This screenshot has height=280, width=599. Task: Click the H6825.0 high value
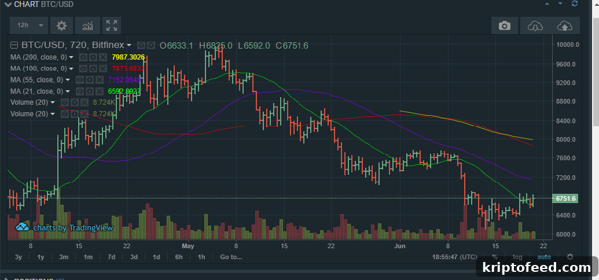point(215,46)
